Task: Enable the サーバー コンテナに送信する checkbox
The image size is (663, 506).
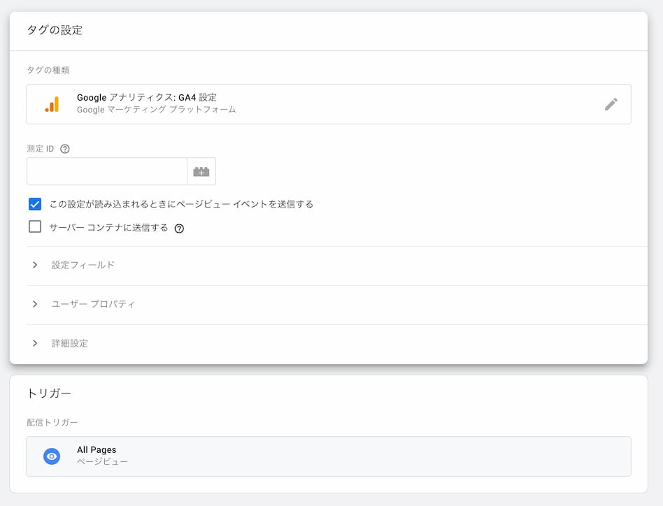Action: (35, 226)
